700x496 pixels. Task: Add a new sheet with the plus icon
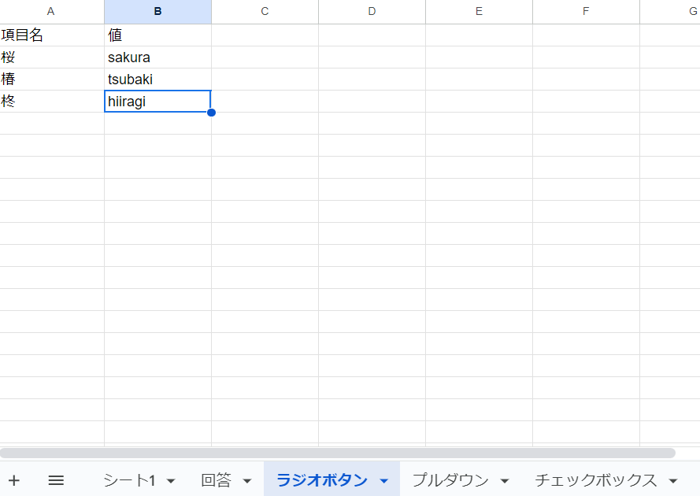(x=14, y=480)
